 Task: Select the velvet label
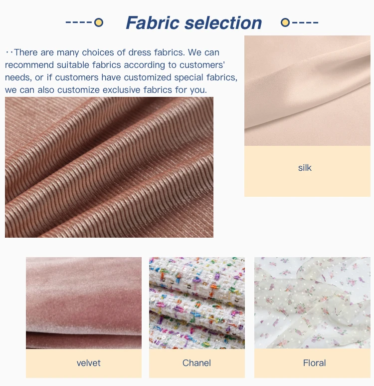click(x=89, y=363)
